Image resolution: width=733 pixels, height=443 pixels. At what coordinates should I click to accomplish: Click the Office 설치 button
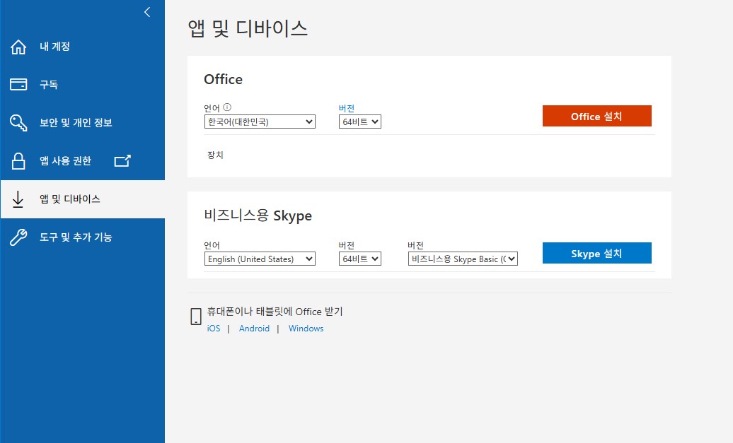coord(597,117)
